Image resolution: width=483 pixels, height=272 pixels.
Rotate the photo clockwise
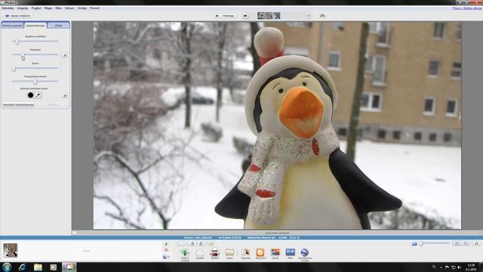(x=202, y=243)
